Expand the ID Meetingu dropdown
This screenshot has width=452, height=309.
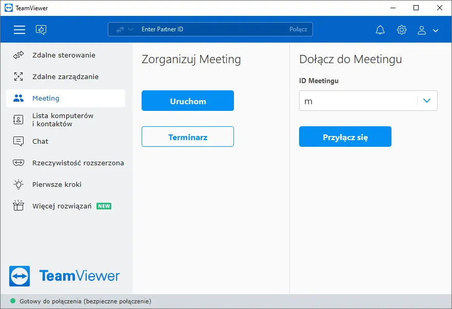point(426,101)
